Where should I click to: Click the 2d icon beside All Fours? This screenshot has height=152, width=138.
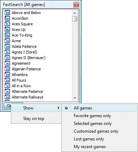7,80
